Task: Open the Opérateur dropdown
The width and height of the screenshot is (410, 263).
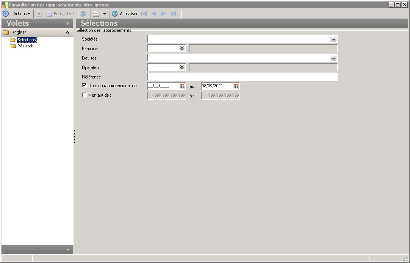Action: [x=182, y=67]
